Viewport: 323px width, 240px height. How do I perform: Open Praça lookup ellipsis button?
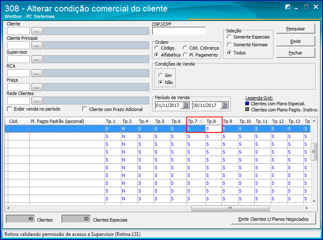37,87
